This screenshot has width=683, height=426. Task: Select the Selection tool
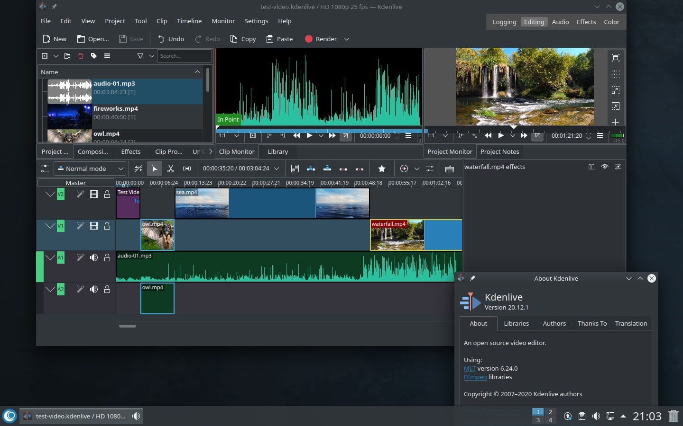pyautogui.click(x=154, y=169)
